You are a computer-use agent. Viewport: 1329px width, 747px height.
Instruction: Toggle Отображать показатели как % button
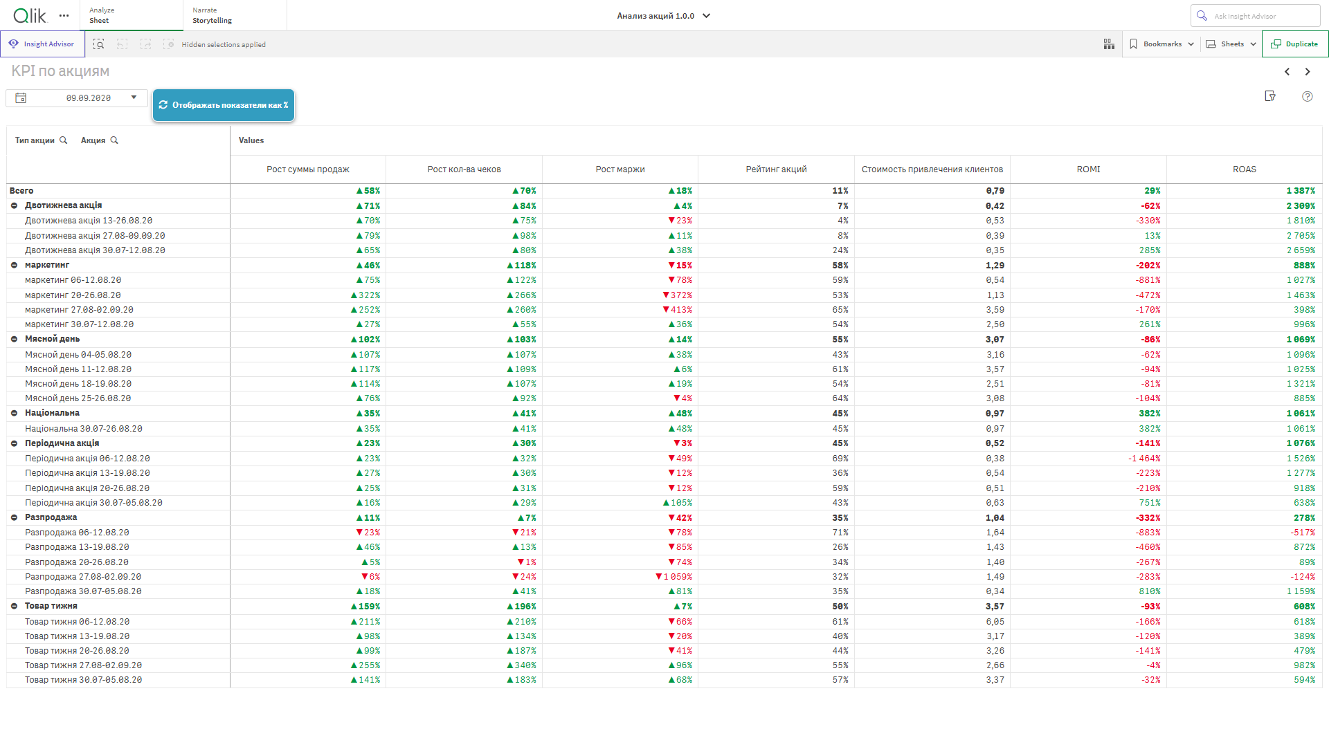click(x=224, y=105)
